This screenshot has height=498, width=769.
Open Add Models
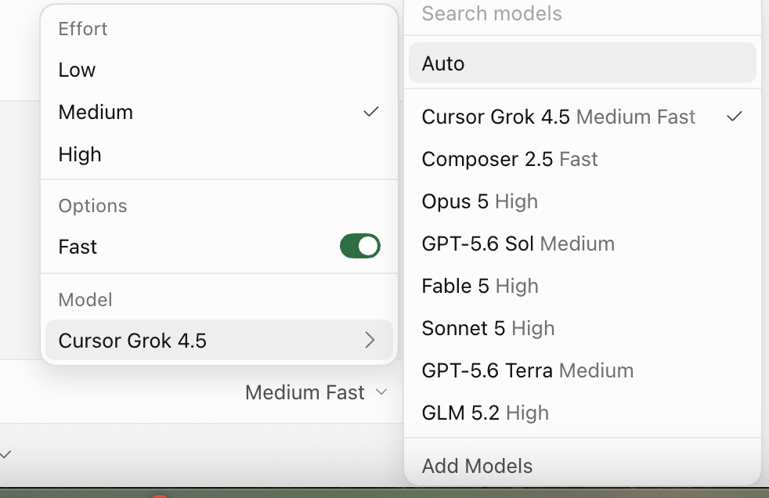tap(582, 466)
